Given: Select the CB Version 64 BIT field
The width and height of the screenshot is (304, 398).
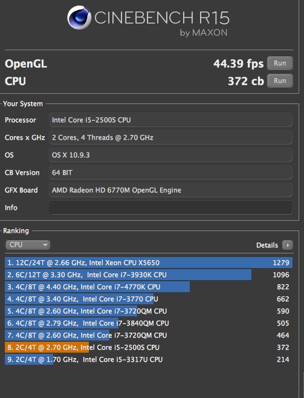Looking at the screenshot, I should [170, 172].
